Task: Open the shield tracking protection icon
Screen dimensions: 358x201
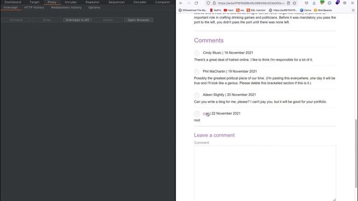Action: (208, 3)
